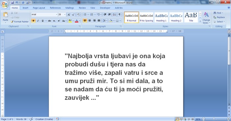Save document via Quick Access toolbar
This screenshot has width=231, height=121.
tap(13, 3)
